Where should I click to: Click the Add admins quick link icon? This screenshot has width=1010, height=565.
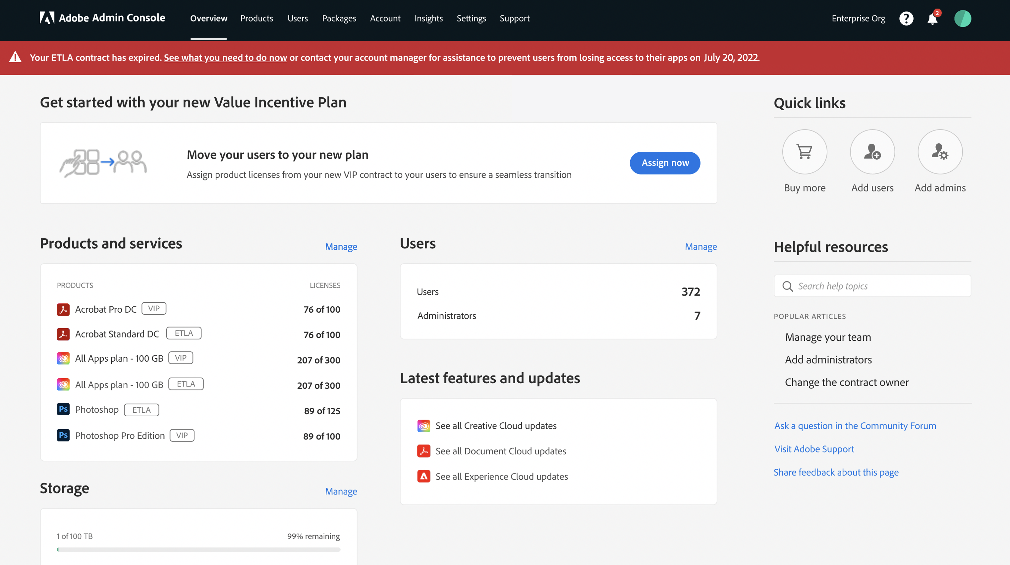coord(940,152)
